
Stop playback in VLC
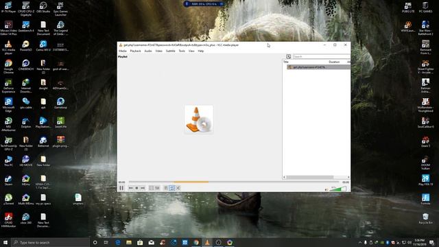click(x=137, y=188)
